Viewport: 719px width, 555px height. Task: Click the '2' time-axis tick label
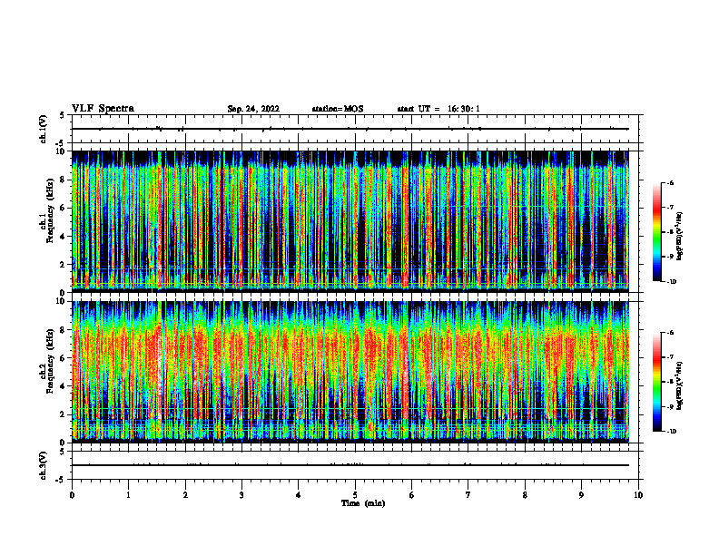click(x=185, y=495)
